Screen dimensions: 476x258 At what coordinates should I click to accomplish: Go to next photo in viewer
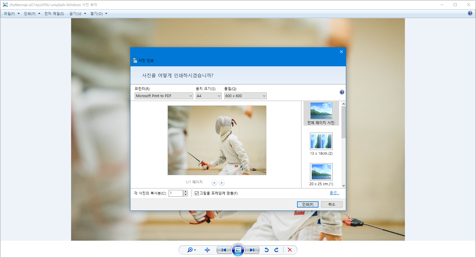252,250
